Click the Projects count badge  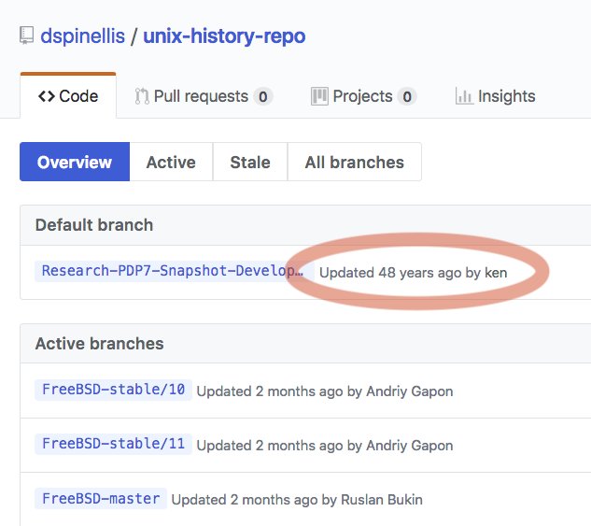pos(407,96)
